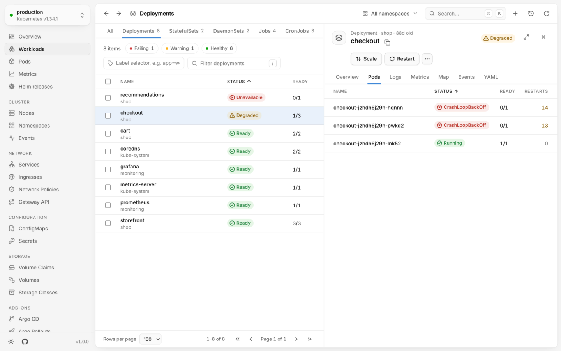Image resolution: width=561 pixels, height=351 pixels.
Task: Open Namespaces in the sidebar
Action: pos(48,126)
